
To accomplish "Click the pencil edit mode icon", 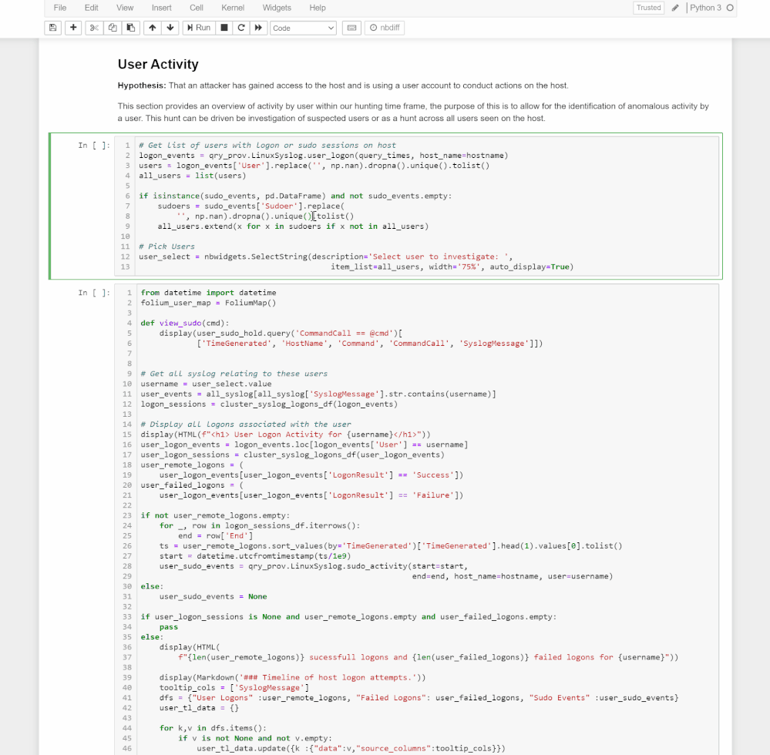I will pos(675,8).
